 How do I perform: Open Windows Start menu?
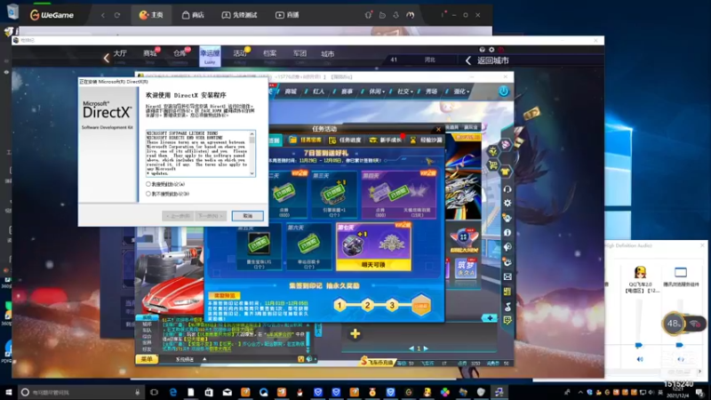point(9,392)
